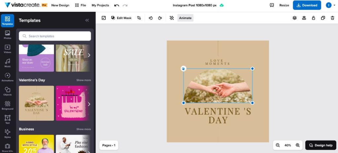Screen dimensions: 338x153
Task: Zoom out of the canvas
Action: [x=278, y=145]
